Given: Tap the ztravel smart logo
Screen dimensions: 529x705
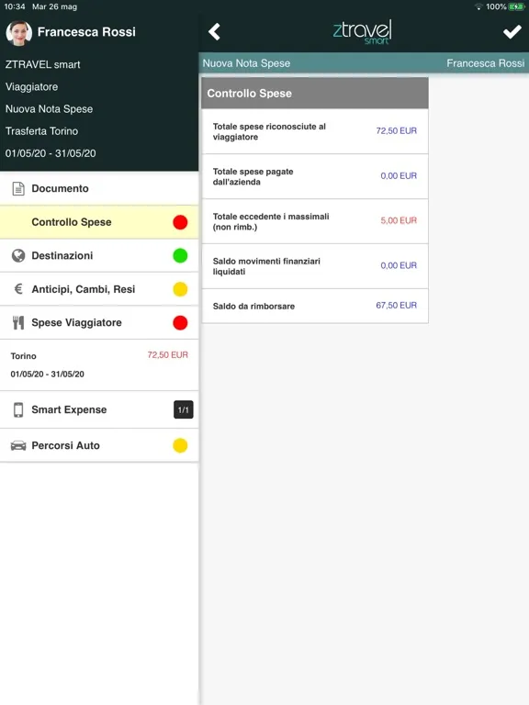Looking at the screenshot, I should (x=362, y=32).
